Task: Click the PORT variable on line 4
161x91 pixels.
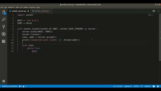Action: pyautogui.click(x=20, y=23)
